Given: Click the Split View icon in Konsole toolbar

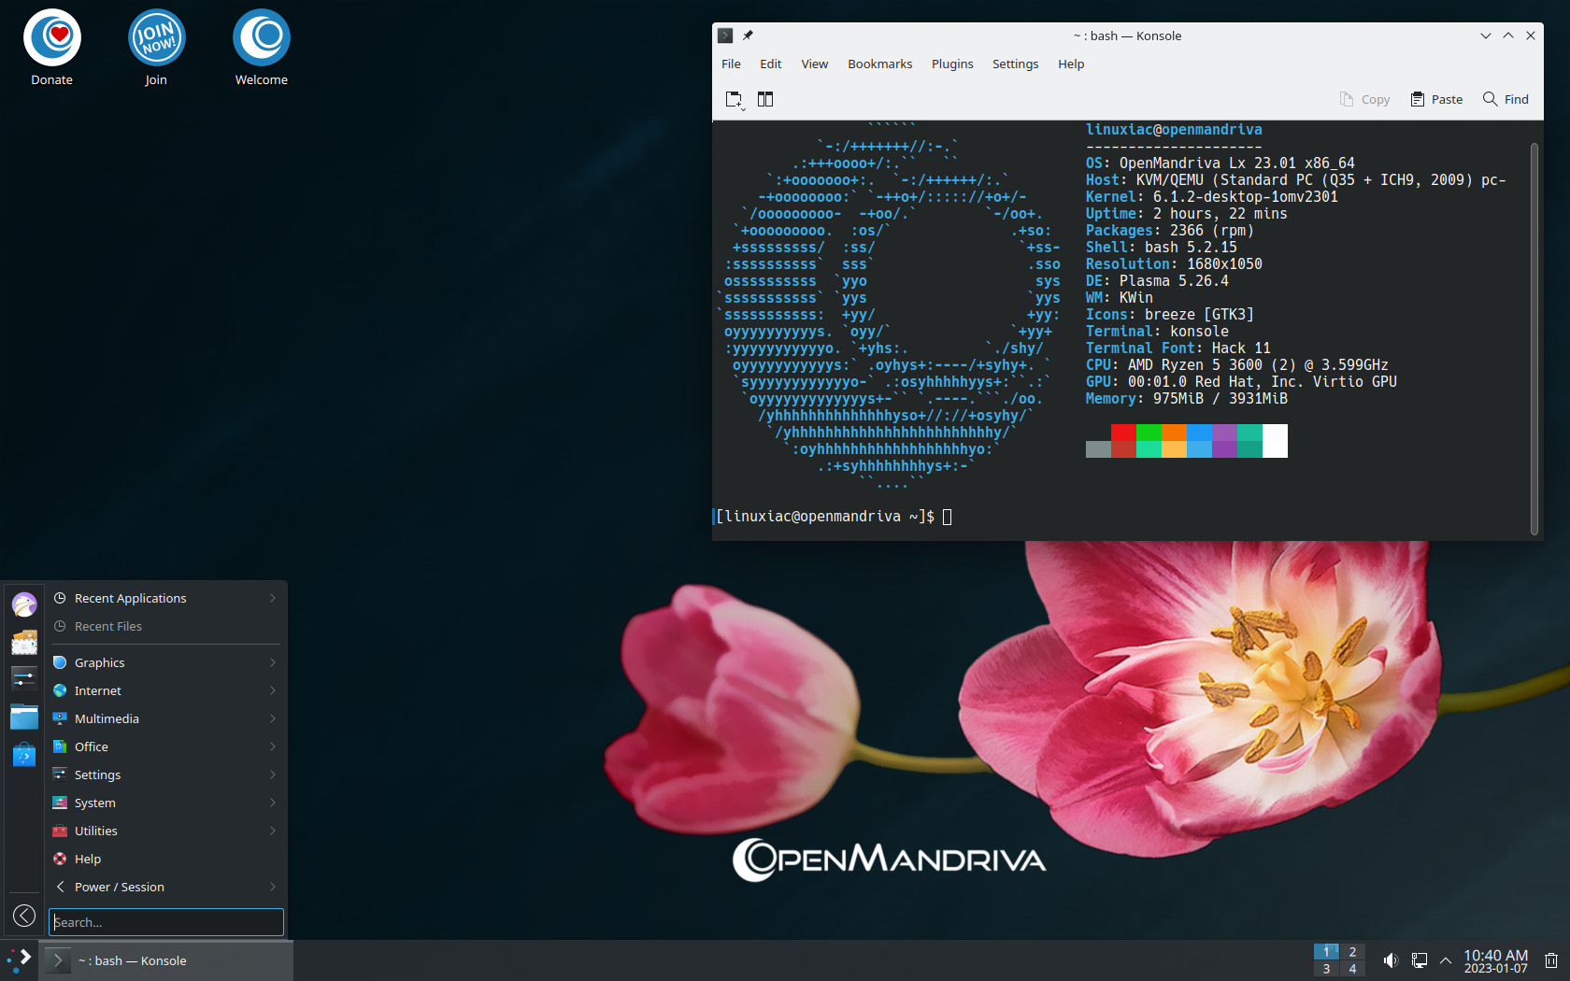Looking at the screenshot, I should coord(765,99).
